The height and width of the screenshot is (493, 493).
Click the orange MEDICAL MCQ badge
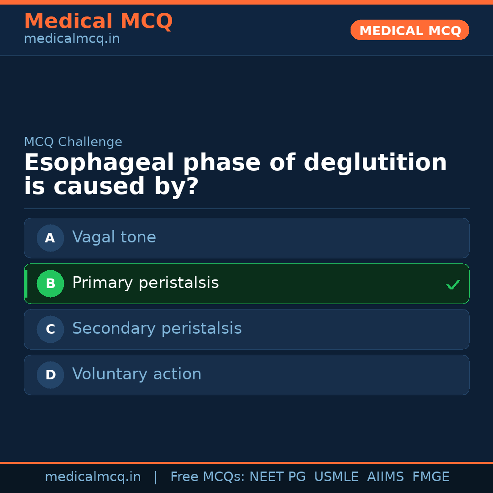click(410, 30)
